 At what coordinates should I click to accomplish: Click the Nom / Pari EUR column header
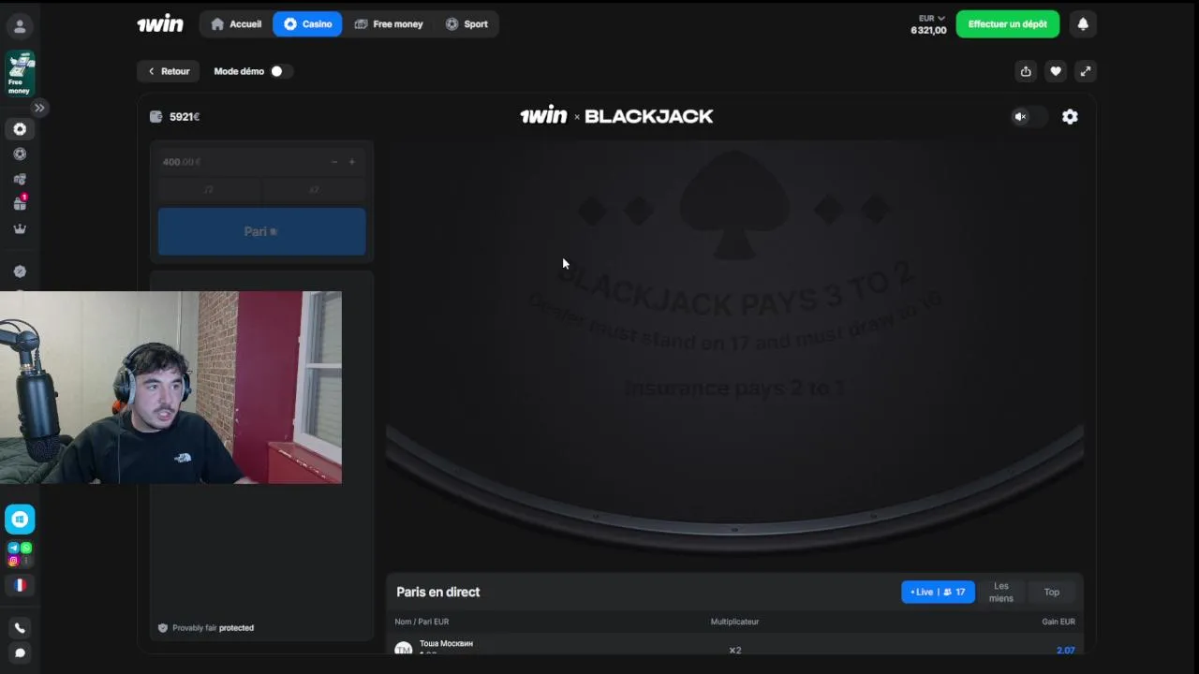click(x=422, y=622)
